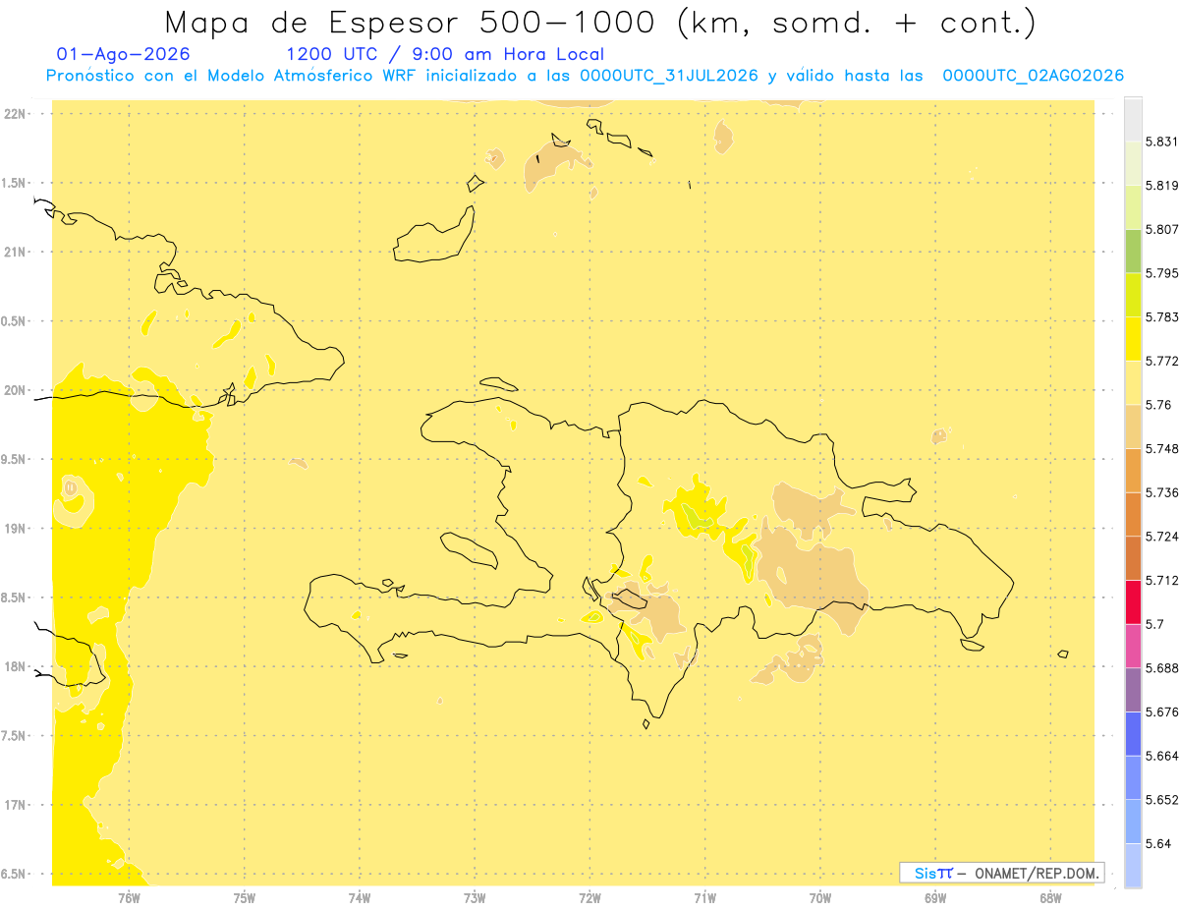Click the legend value '5.7'
This screenshot has height=911, width=1179.
(1155, 624)
